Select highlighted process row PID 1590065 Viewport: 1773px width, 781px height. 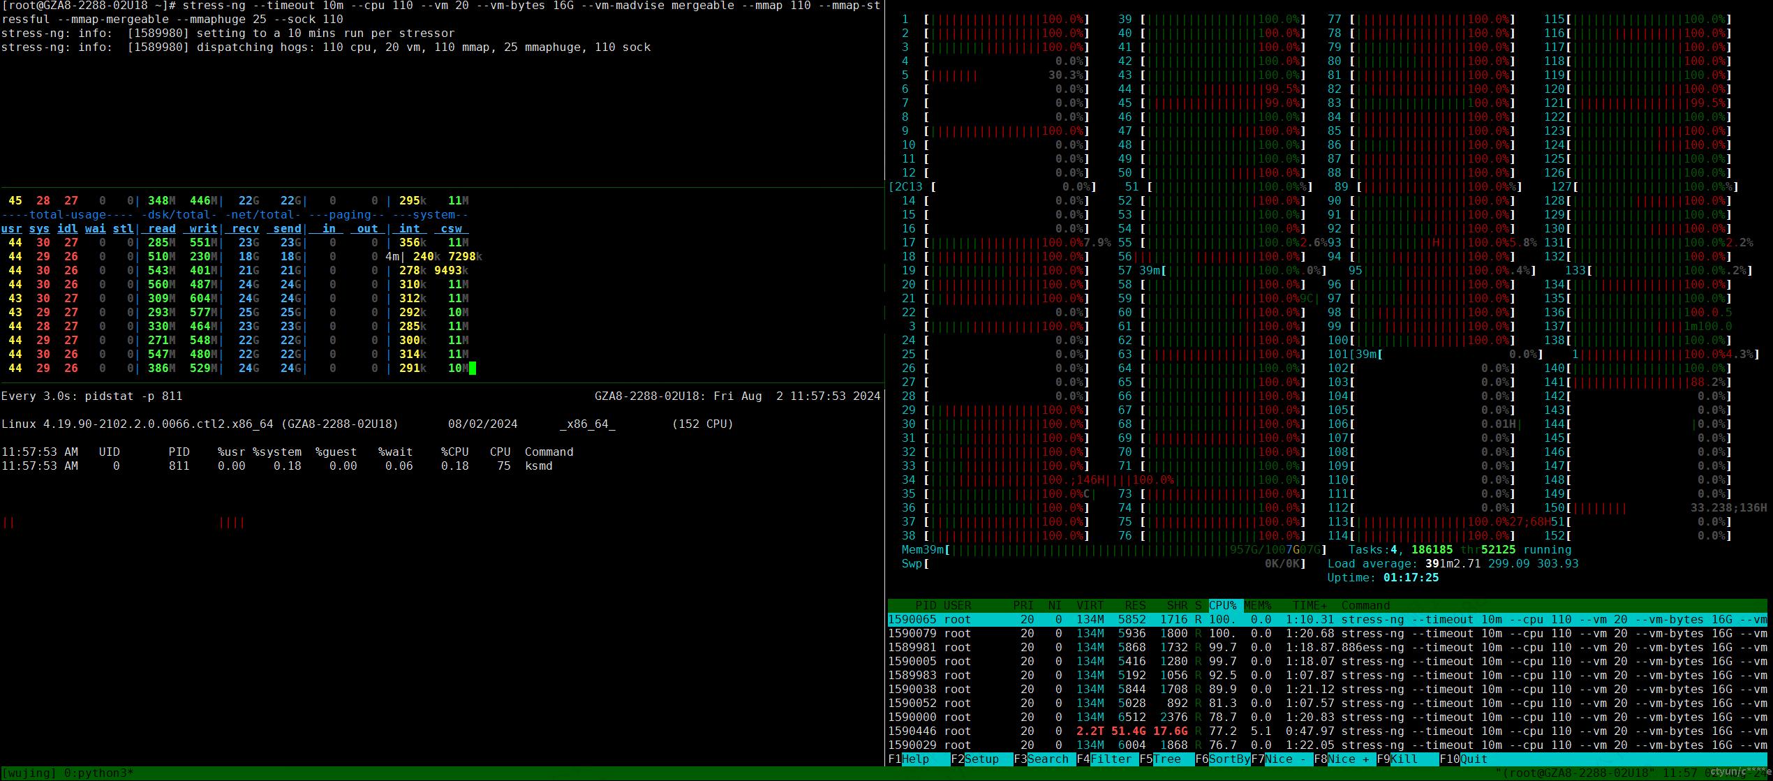1327,619
